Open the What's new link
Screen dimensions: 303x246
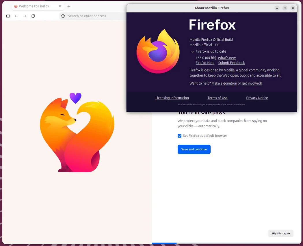coord(227,58)
